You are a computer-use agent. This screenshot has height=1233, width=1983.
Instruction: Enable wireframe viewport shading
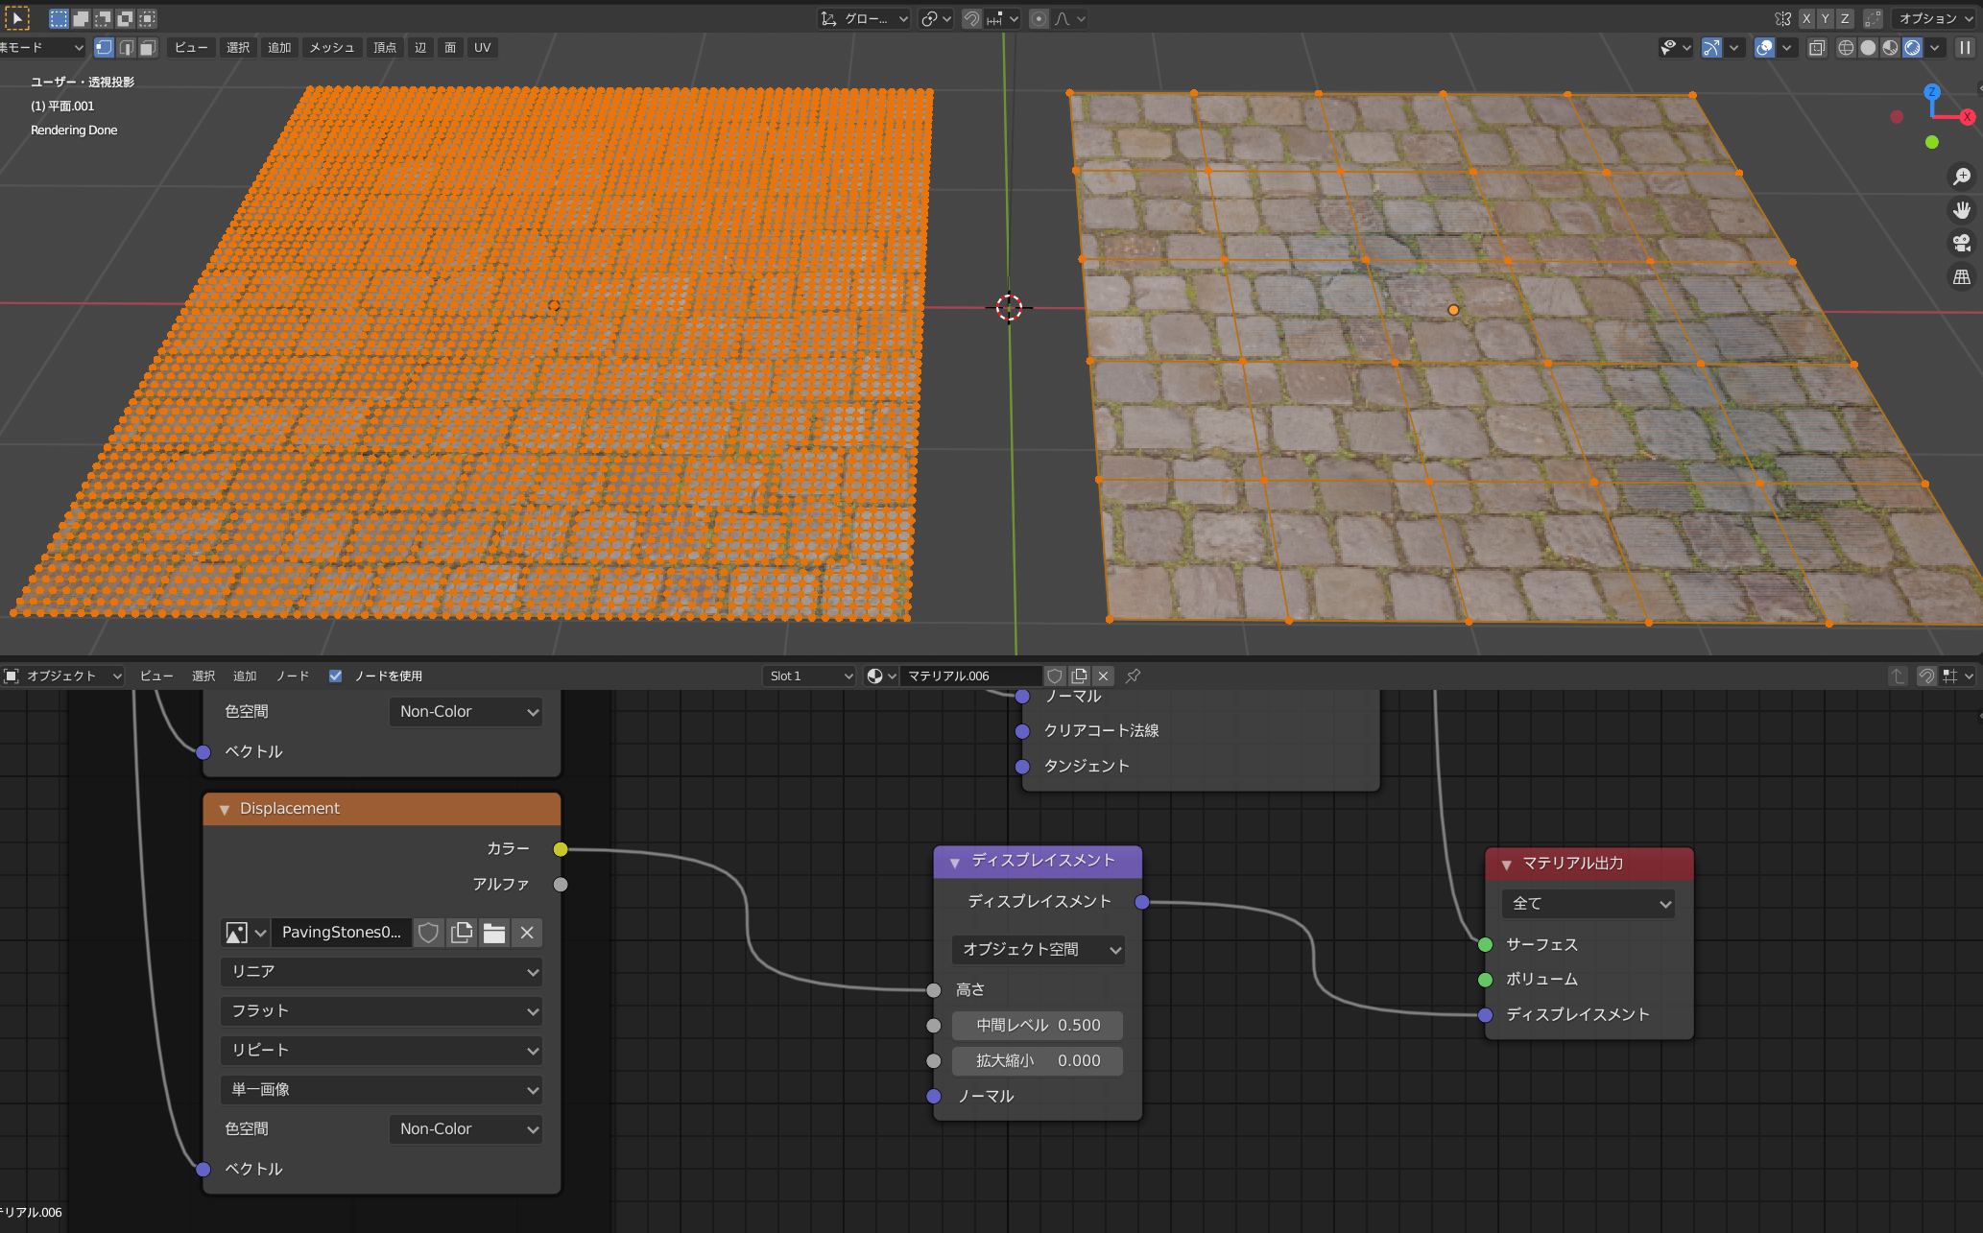tap(1846, 47)
